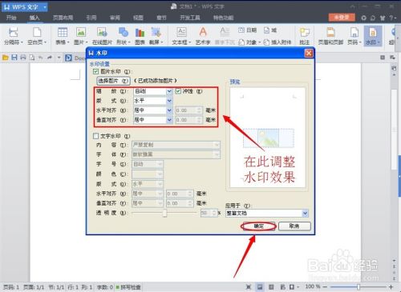Click the open folder icon in quick toolbar

coord(6,58)
